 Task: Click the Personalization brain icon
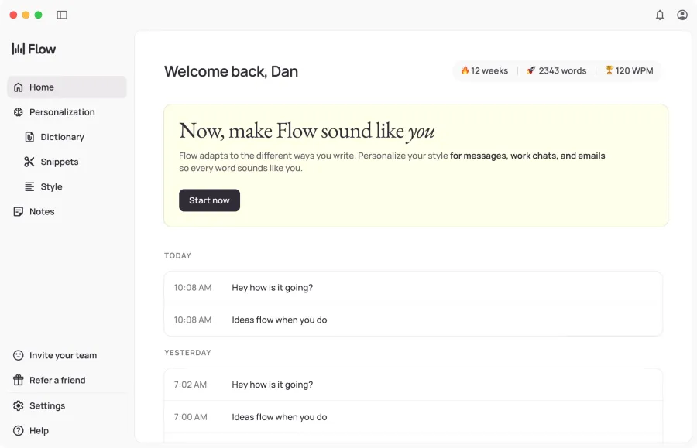19,112
